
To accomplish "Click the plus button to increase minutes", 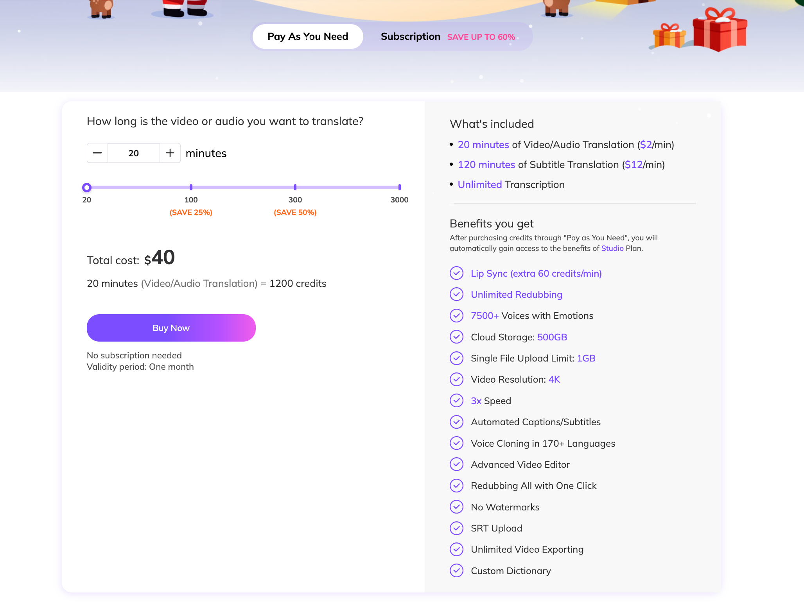I will tap(170, 153).
